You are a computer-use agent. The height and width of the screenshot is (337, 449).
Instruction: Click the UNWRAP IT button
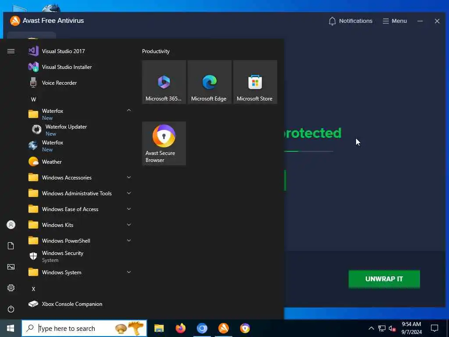[384, 279]
